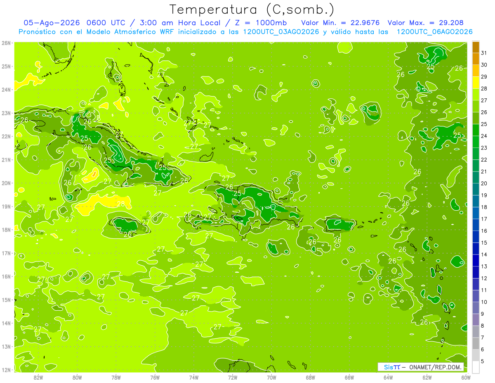The image size is (495, 383).
Task: Click the longitude label "60W"
Action: click(x=466, y=377)
